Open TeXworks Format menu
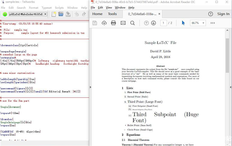 click(x=34, y=8)
